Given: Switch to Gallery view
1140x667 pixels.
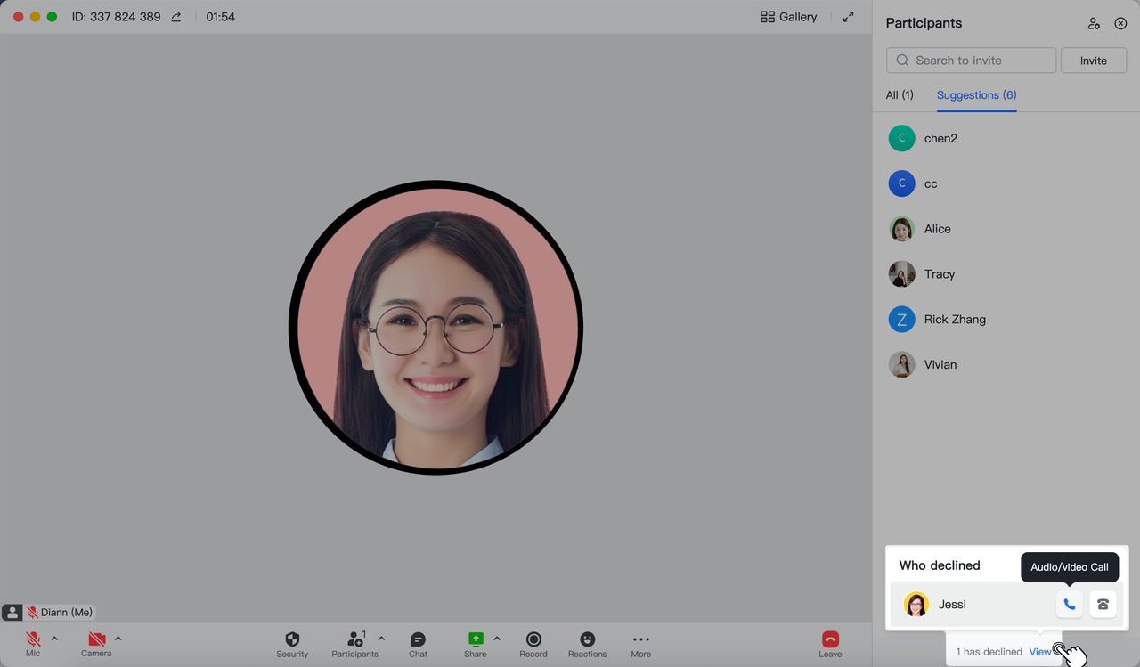Looking at the screenshot, I should click(x=787, y=16).
